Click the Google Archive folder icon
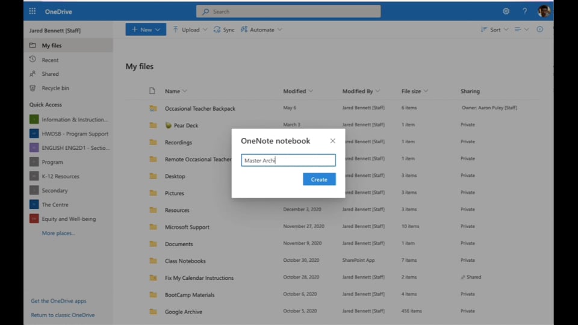Image resolution: width=578 pixels, height=325 pixels. [153, 311]
